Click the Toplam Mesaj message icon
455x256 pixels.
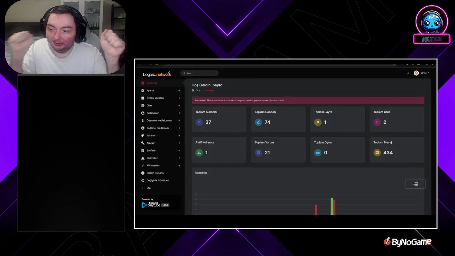tap(377, 153)
